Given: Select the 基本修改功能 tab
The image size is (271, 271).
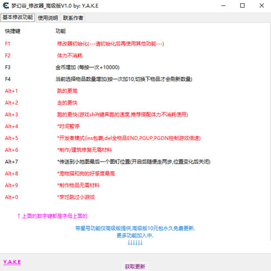Looking at the screenshot, I should point(18,17).
